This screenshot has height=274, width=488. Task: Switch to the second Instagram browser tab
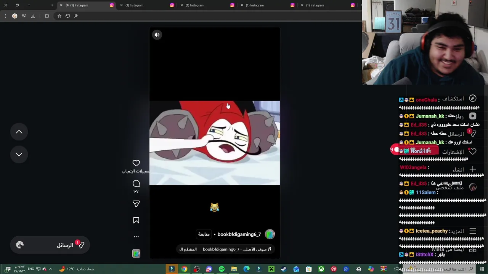point(146,5)
